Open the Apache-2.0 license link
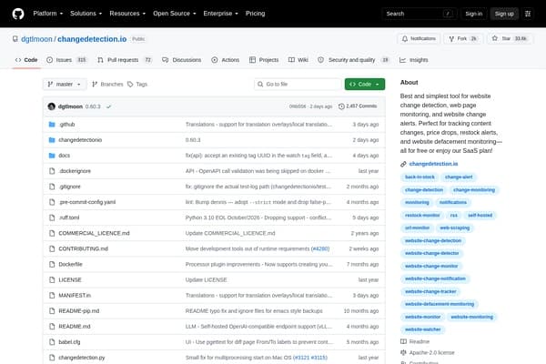Image resolution: width=546 pixels, height=364 pixels. [431, 352]
